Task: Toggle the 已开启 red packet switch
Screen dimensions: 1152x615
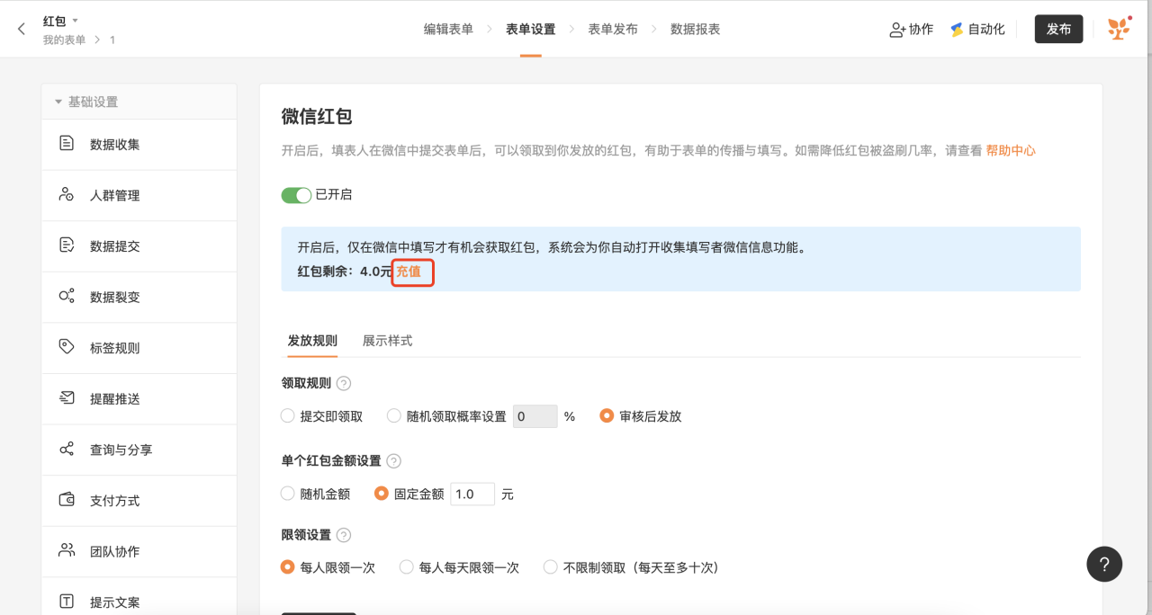Action: click(x=296, y=195)
